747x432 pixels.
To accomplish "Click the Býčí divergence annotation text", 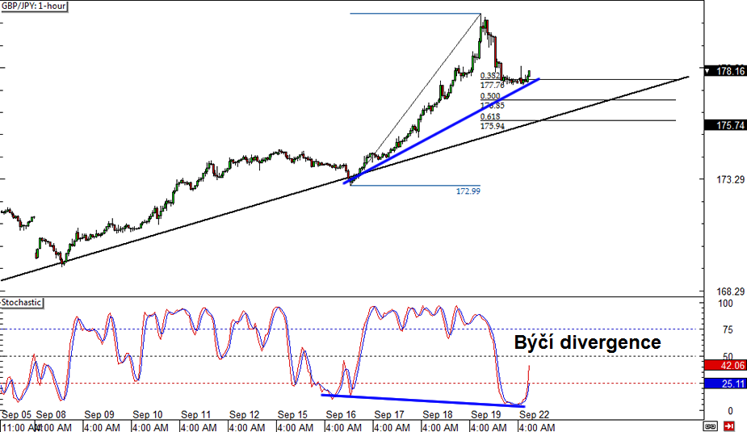I will pyautogui.click(x=587, y=342).
